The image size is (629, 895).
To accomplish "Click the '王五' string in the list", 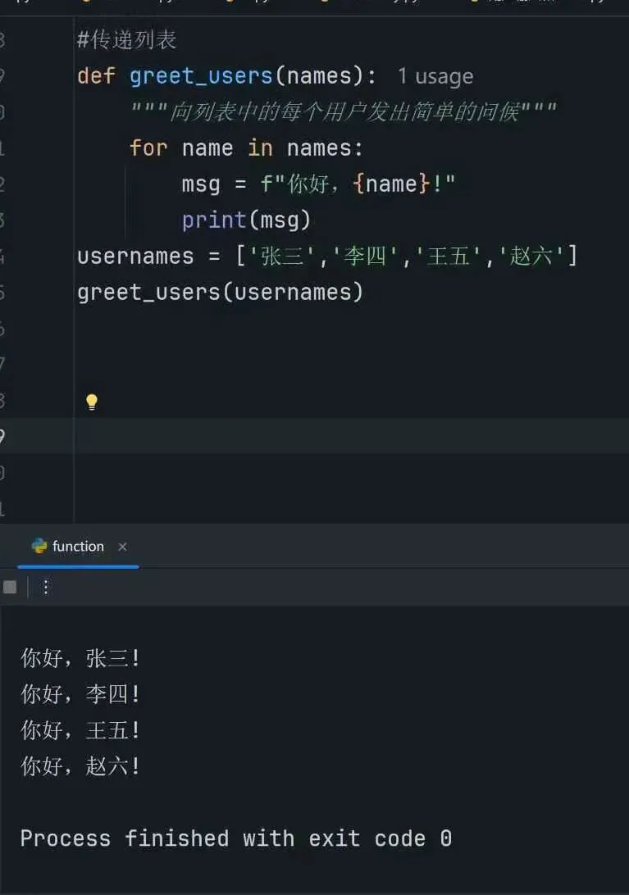I will click(x=448, y=256).
